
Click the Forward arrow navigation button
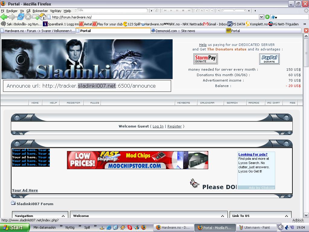point(12,17)
